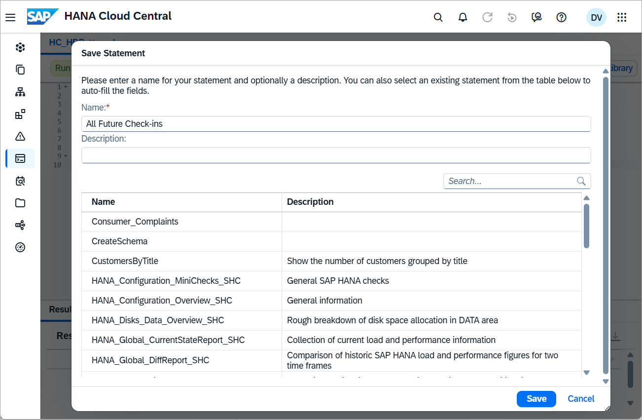Choose HANA_Configuration_Overview_SHC statement

point(331,301)
